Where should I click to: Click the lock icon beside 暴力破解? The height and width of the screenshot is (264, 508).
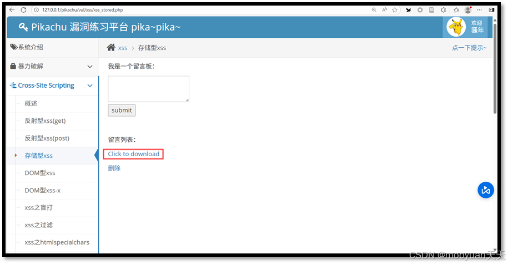point(13,66)
